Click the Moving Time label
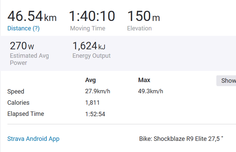 click(x=87, y=28)
